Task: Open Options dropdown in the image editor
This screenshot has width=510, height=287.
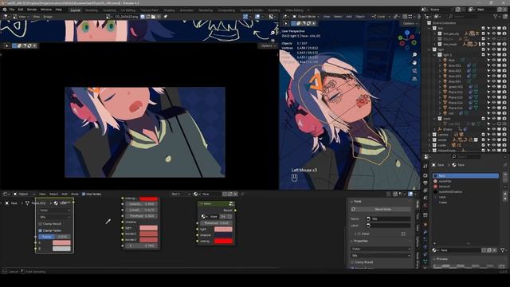Action: pyautogui.click(x=268, y=46)
